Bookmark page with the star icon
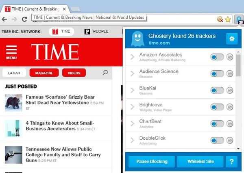 point(228,19)
